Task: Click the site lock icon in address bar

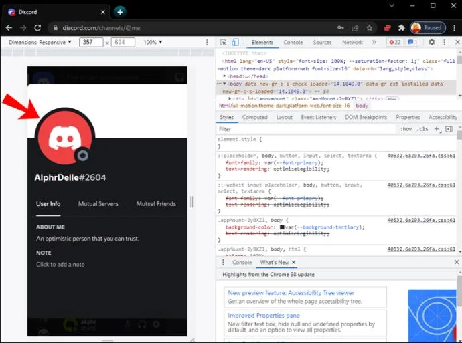Action: (x=56, y=28)
